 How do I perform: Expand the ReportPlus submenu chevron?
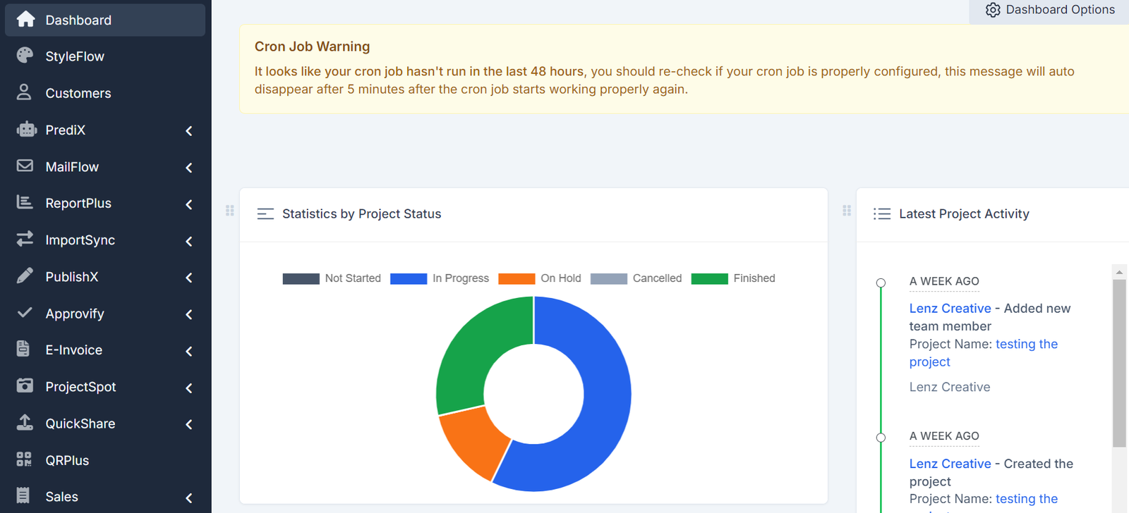pos(189,204)
